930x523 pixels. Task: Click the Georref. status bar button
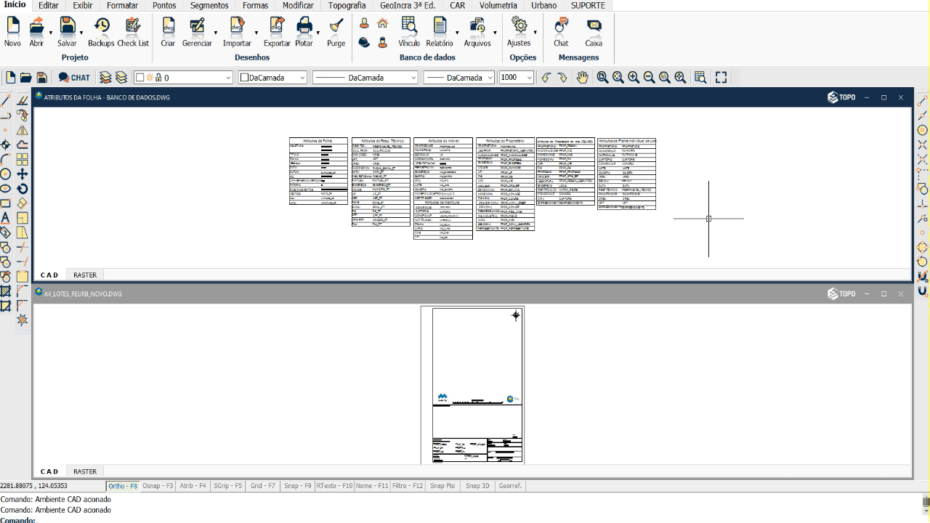tap(510, 486)
